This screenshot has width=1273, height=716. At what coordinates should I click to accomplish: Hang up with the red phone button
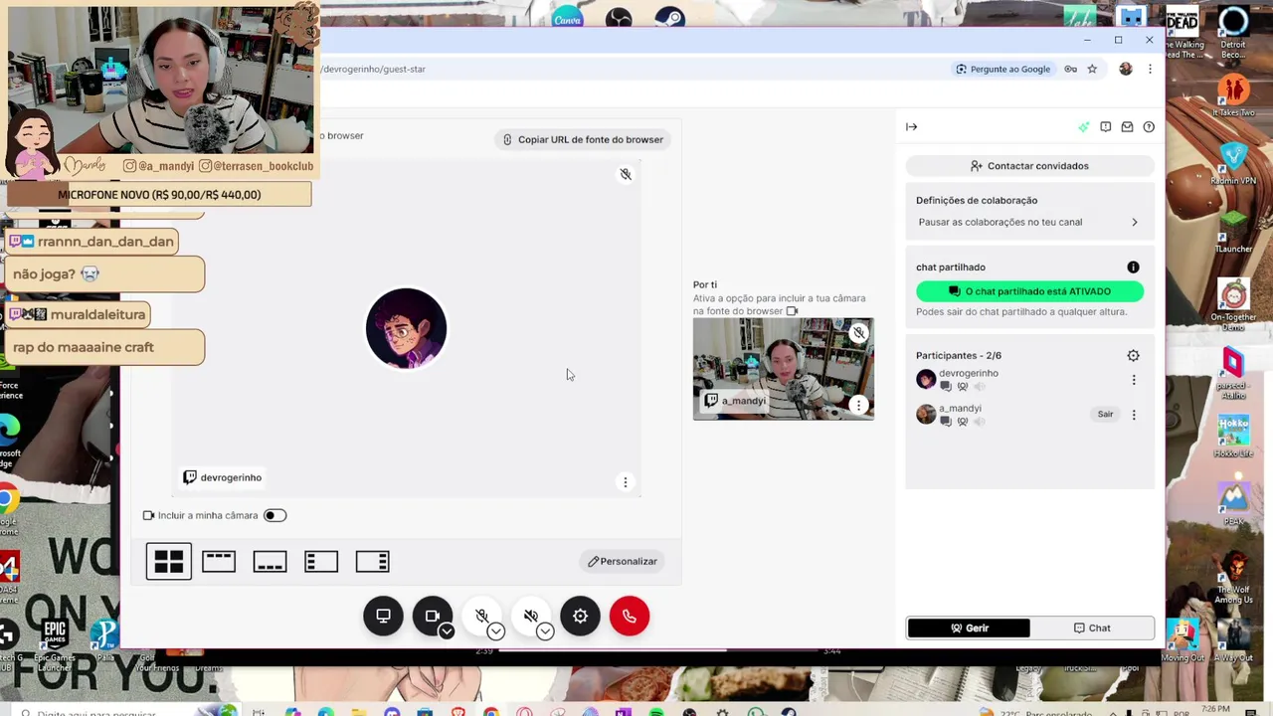click(630, 616)
